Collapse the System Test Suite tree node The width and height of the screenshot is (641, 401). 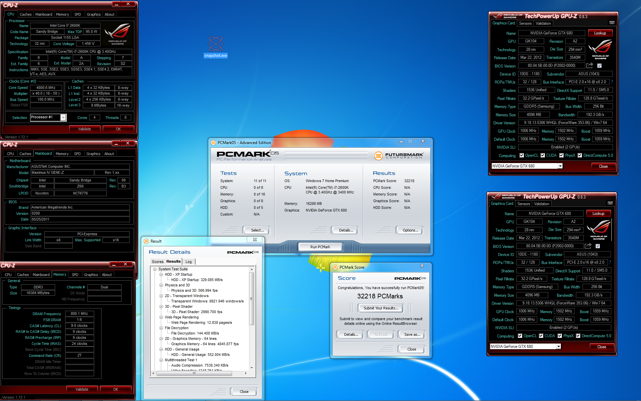155,269
